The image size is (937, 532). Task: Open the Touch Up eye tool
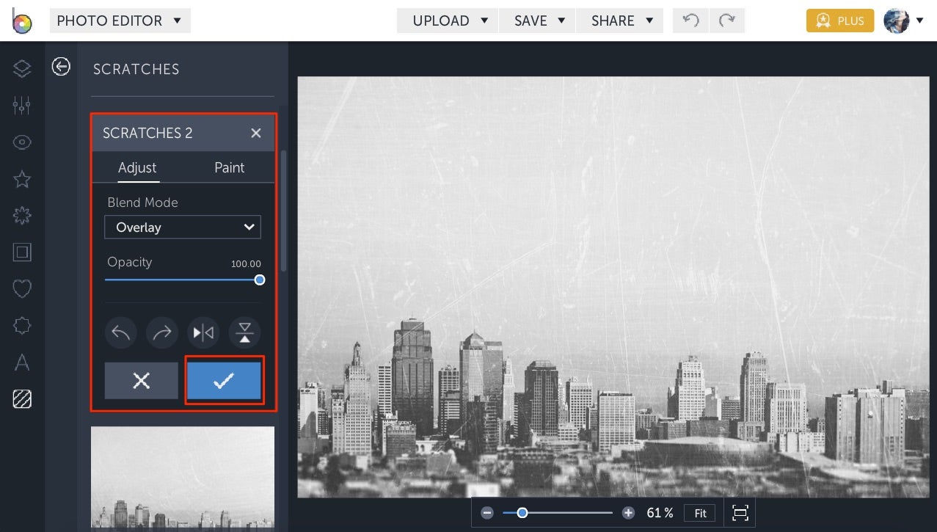pos(21,142)
